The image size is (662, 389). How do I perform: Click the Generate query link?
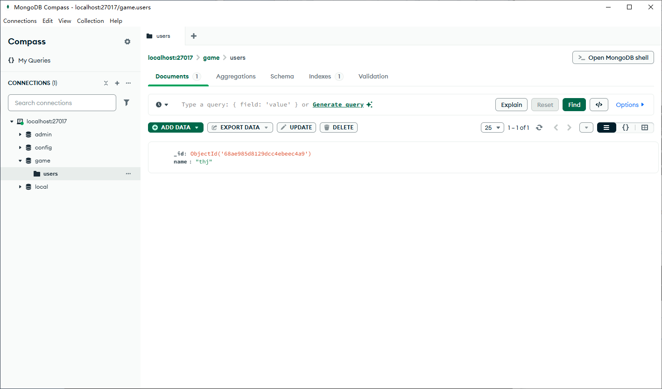pyautogui.click(x=338, y=105)
